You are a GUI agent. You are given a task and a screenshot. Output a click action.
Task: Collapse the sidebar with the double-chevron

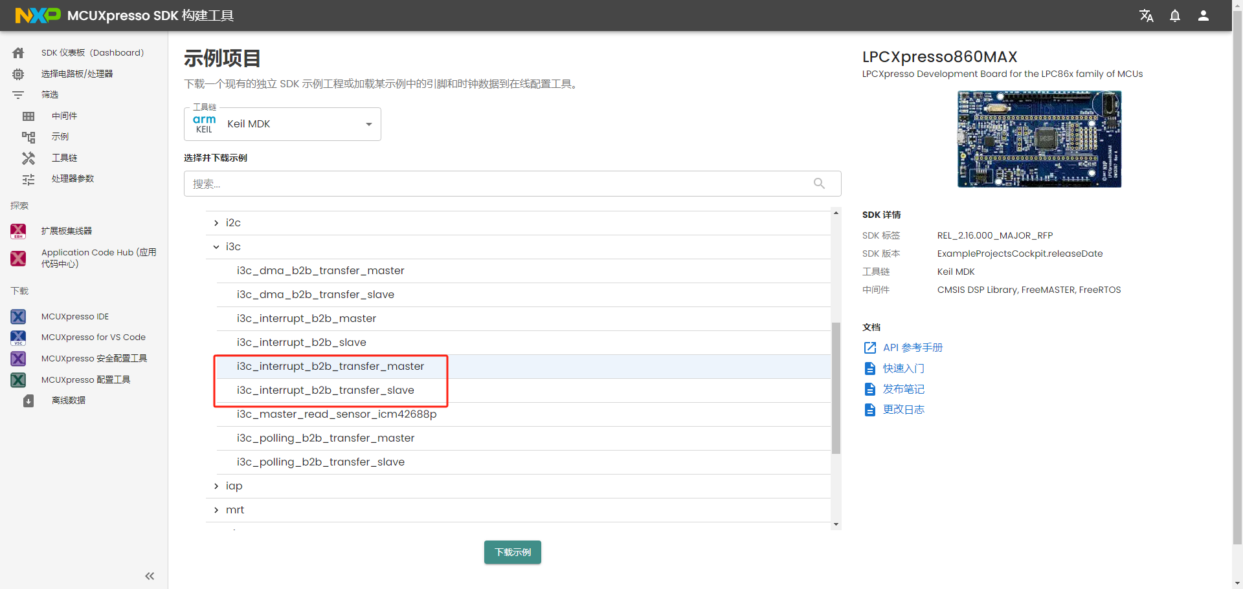point(150,576)
